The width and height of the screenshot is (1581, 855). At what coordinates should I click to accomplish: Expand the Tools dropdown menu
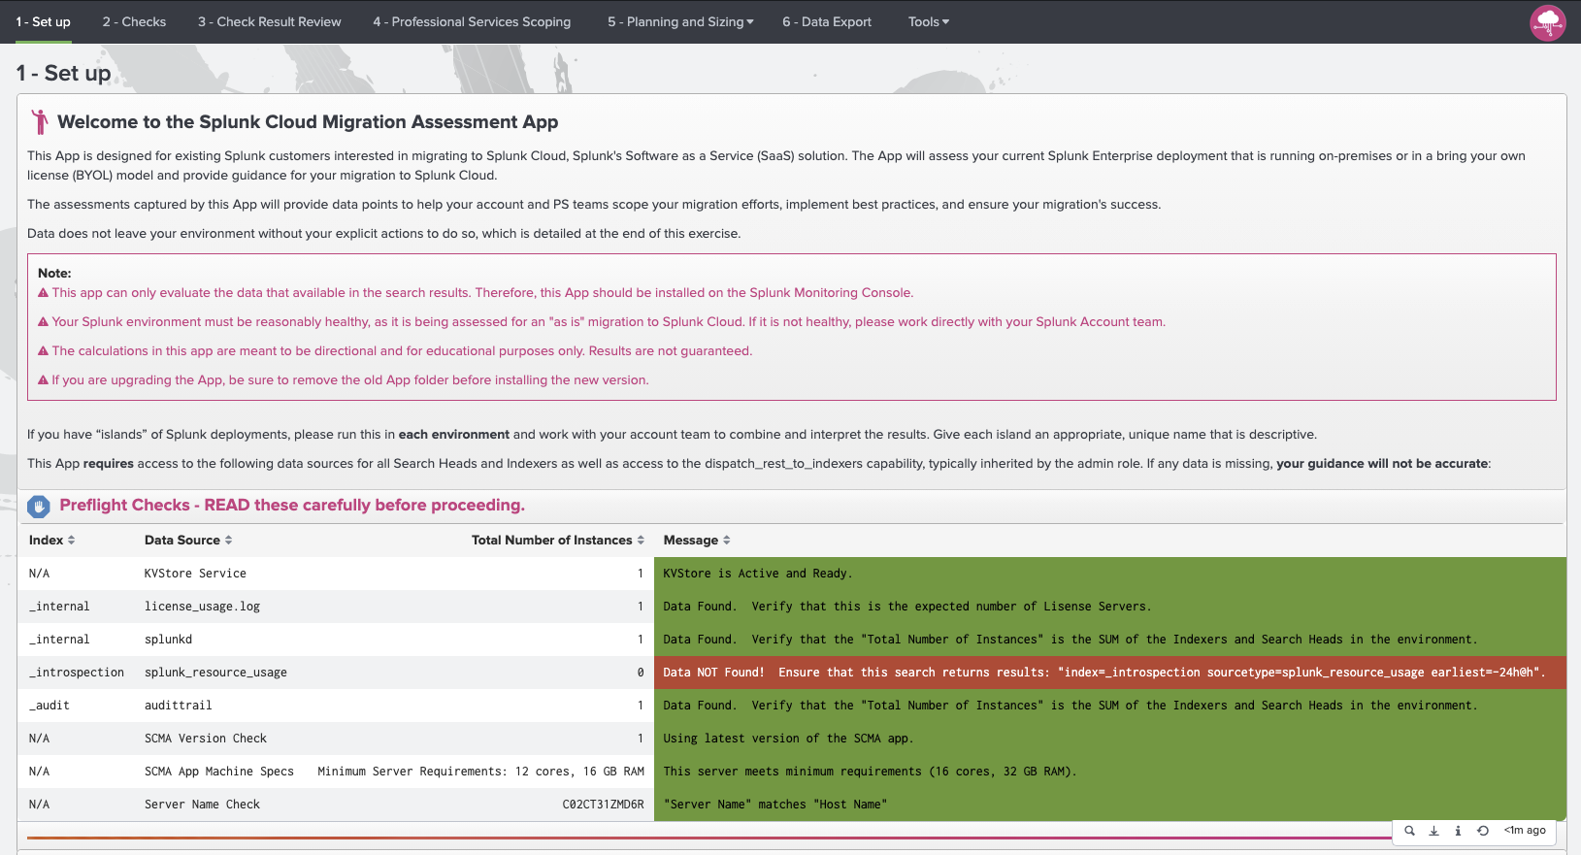[929, 21]
